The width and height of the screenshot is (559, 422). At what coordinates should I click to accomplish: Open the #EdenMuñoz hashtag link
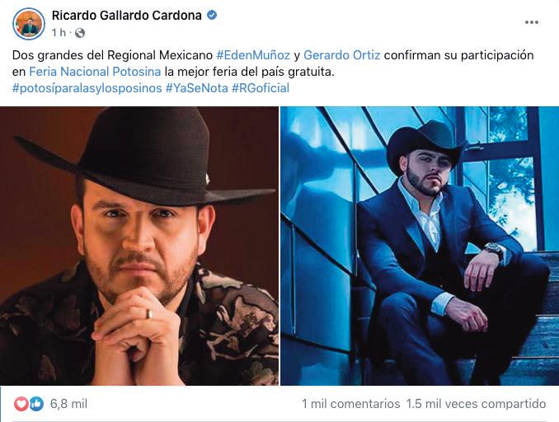click(253, 55)
